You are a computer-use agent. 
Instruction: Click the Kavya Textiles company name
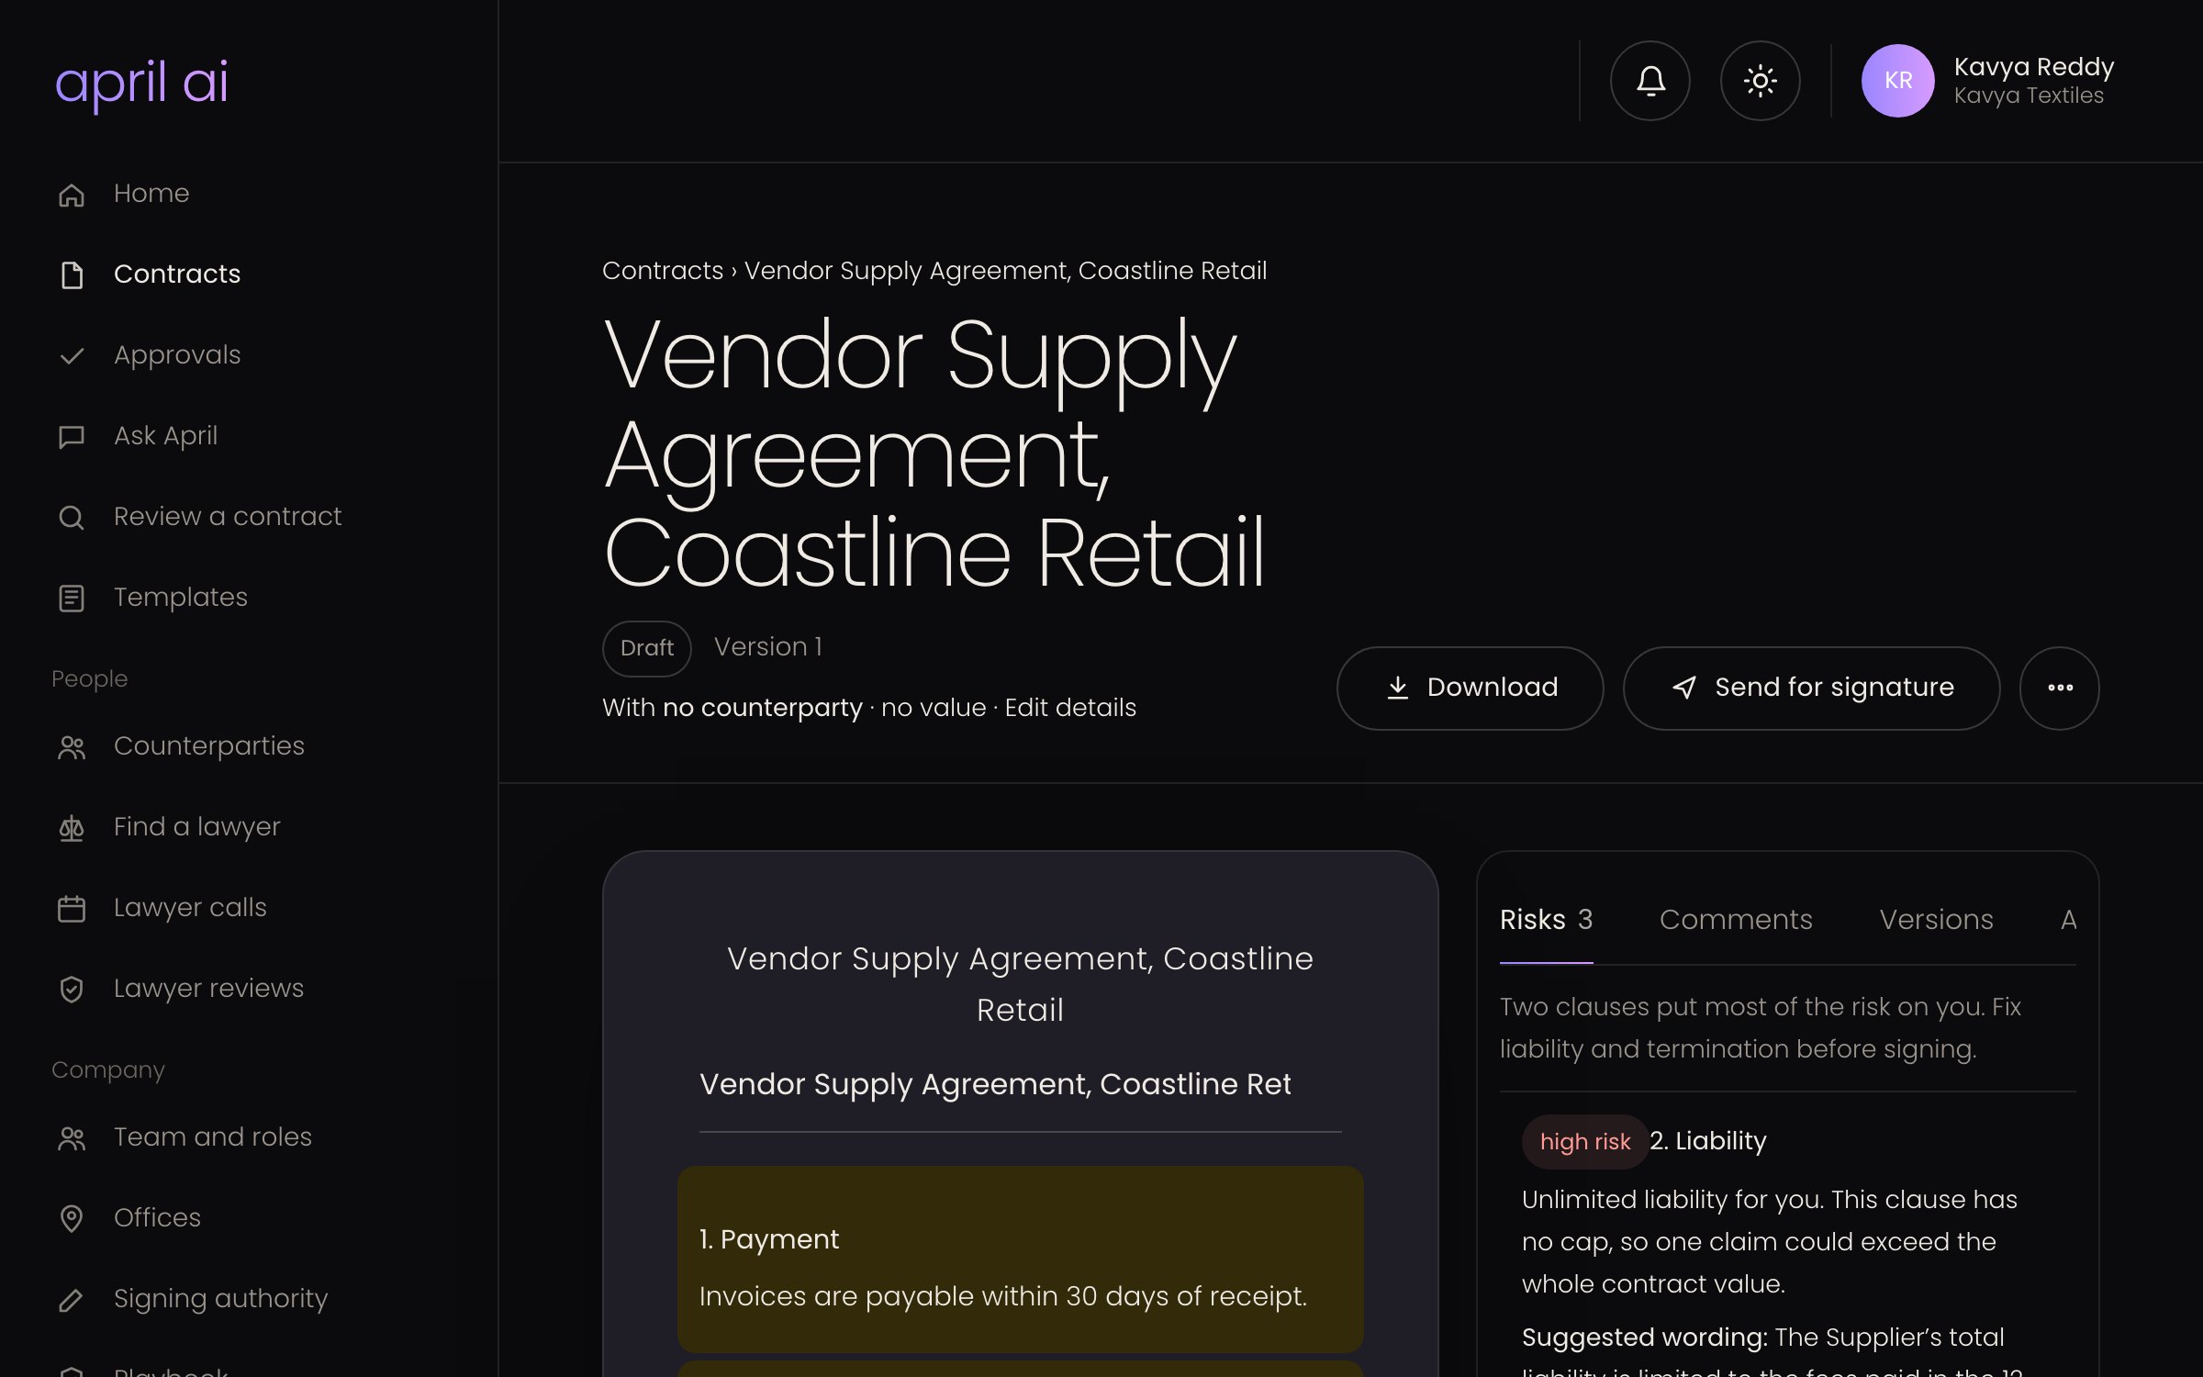2029,95
